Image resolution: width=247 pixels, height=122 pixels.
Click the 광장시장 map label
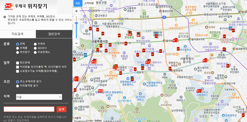(193, 23)
